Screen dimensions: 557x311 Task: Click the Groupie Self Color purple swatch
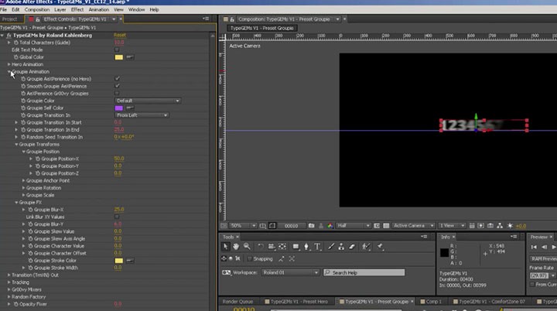click(118, 108)
